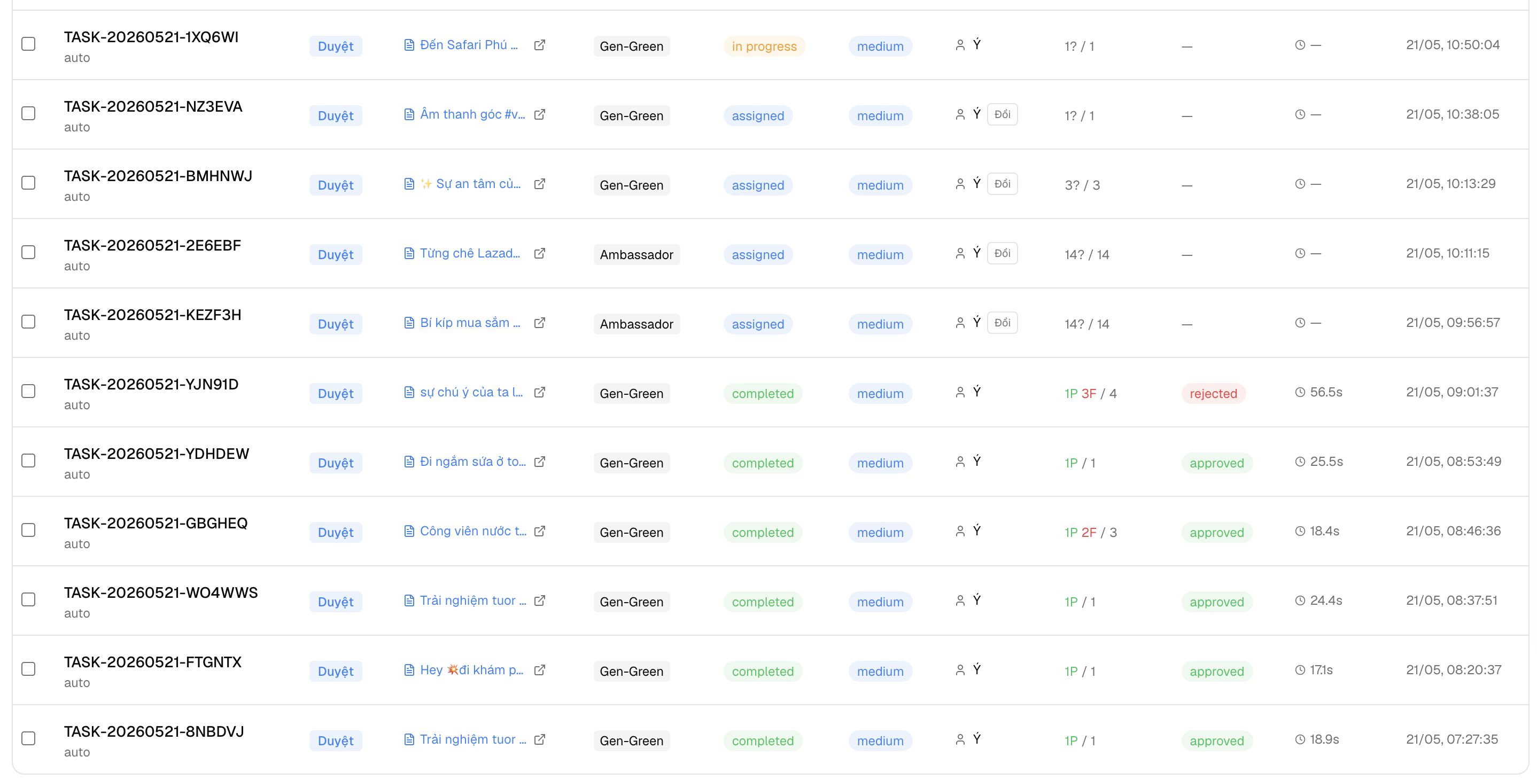Click Đổi button in TASK-20260521-BMHNWJ row
The height and width of the screenshot is (780, 1537).
tap(1003, 184)
